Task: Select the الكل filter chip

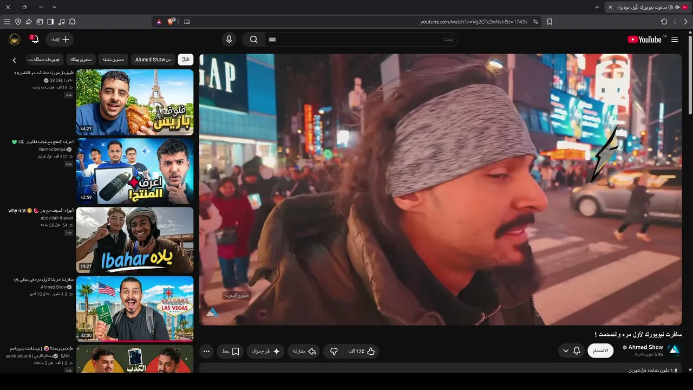Action: 186,60
